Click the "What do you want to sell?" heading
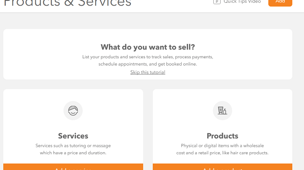Image resolution: width=304 pixels, height=170 pixels. (x=148, y=47)
